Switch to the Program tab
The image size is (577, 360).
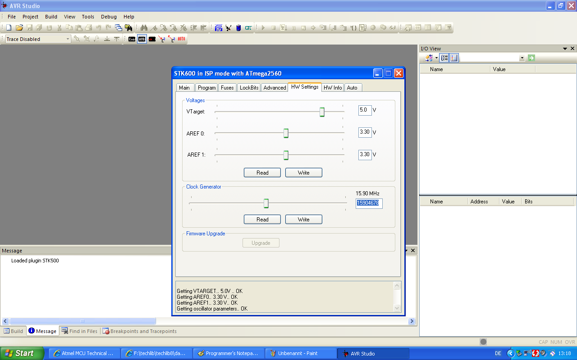pos(207,88)
